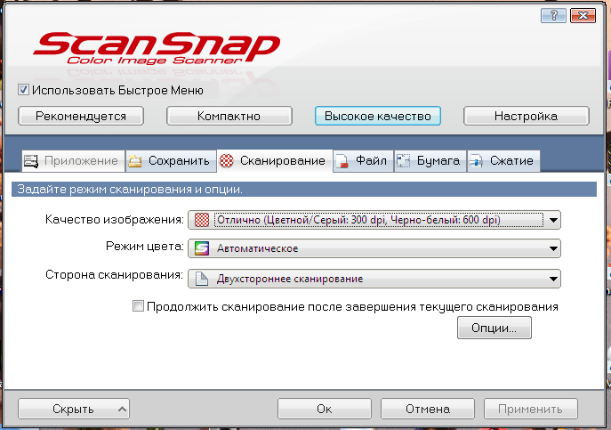The width and height of the screenshot is (611, 430).
Task: Click the Режим цвета label
Action: point(145,247)
